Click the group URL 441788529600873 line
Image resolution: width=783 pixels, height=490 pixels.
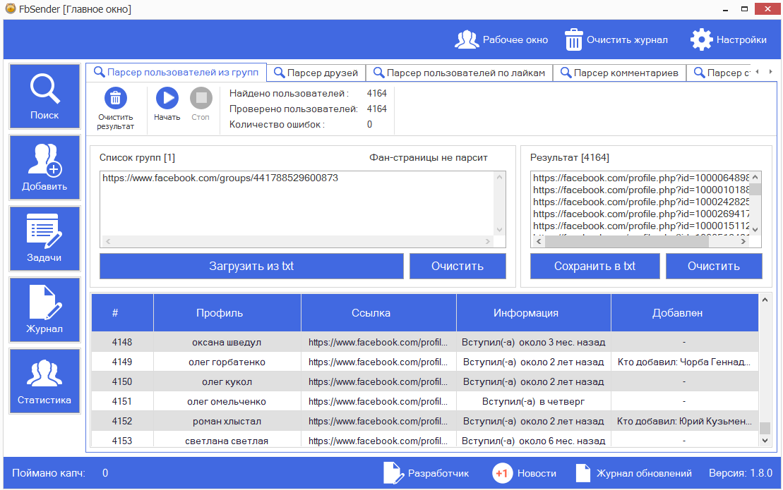coord(220,178)
